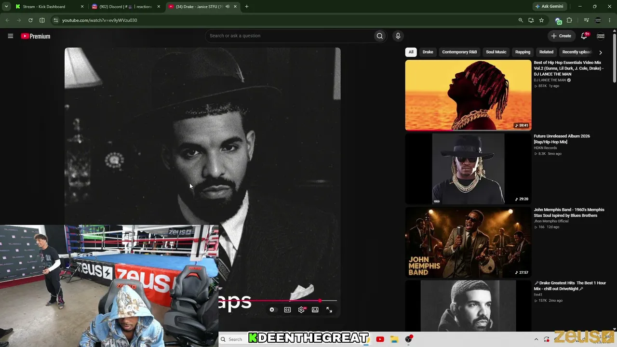This screenshot has width=617, height=347.
Task: Switch to the Discord reactions tab
Action: pos(122,7)
